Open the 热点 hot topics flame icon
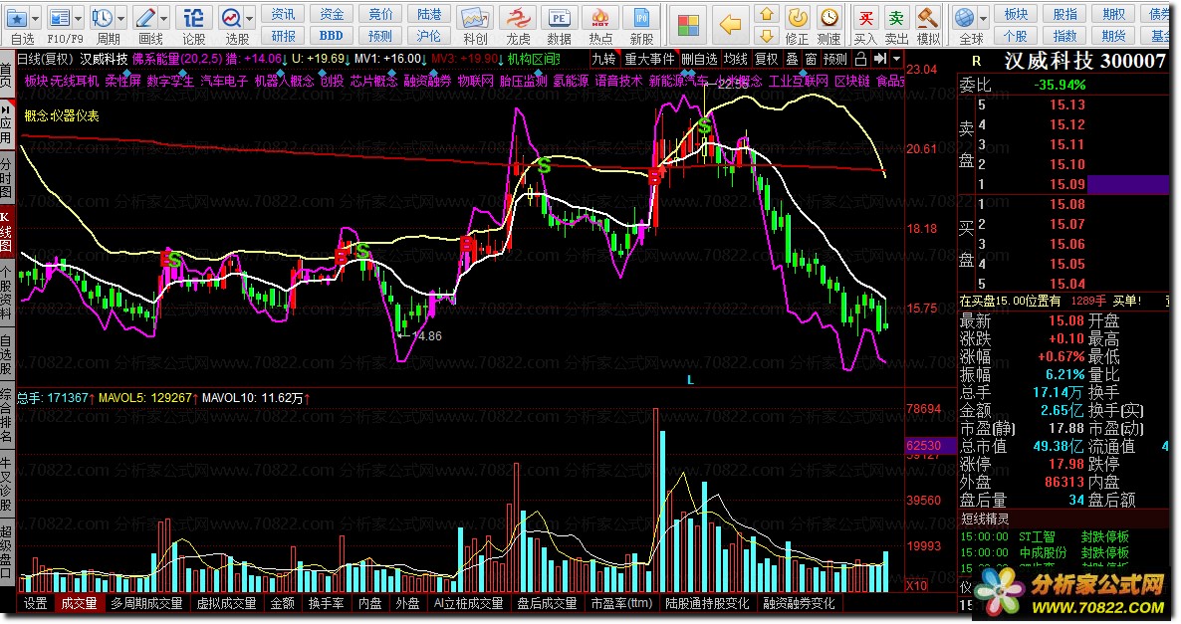This screenshot has width=1181, height=624. [600, 18]
